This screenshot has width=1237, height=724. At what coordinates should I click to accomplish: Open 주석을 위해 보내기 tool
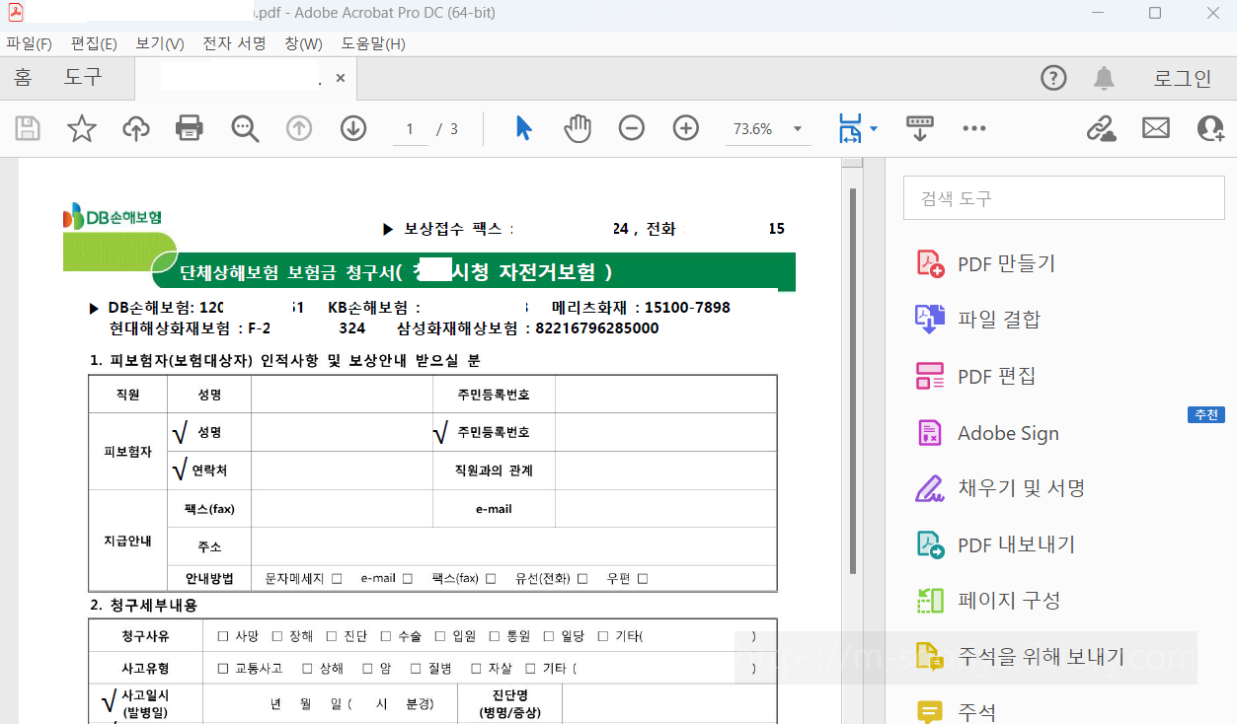[1020, 656]
